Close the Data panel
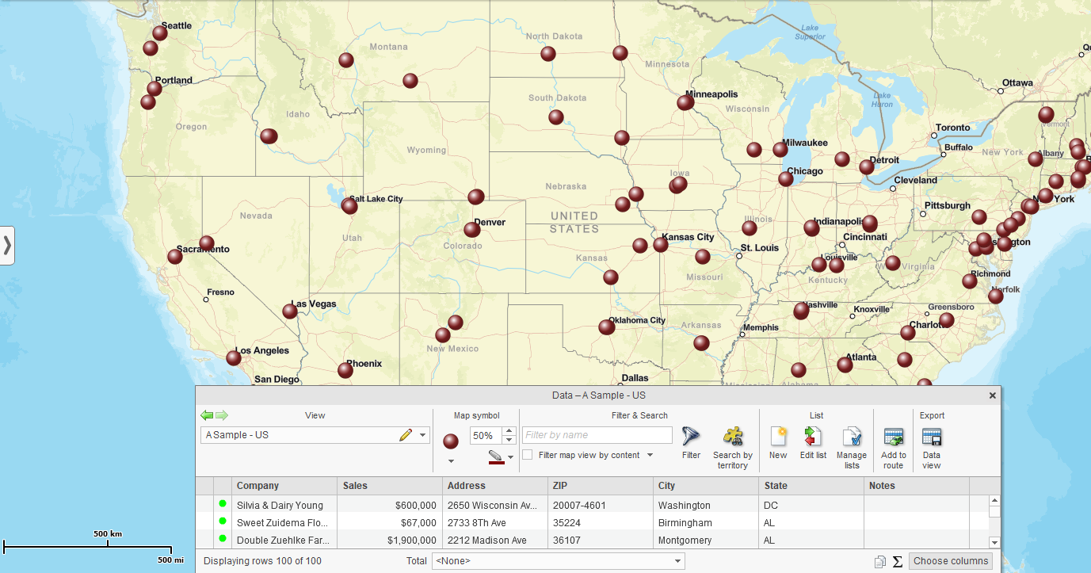This screenshot has height=573, width=1091. coord(993,395)
